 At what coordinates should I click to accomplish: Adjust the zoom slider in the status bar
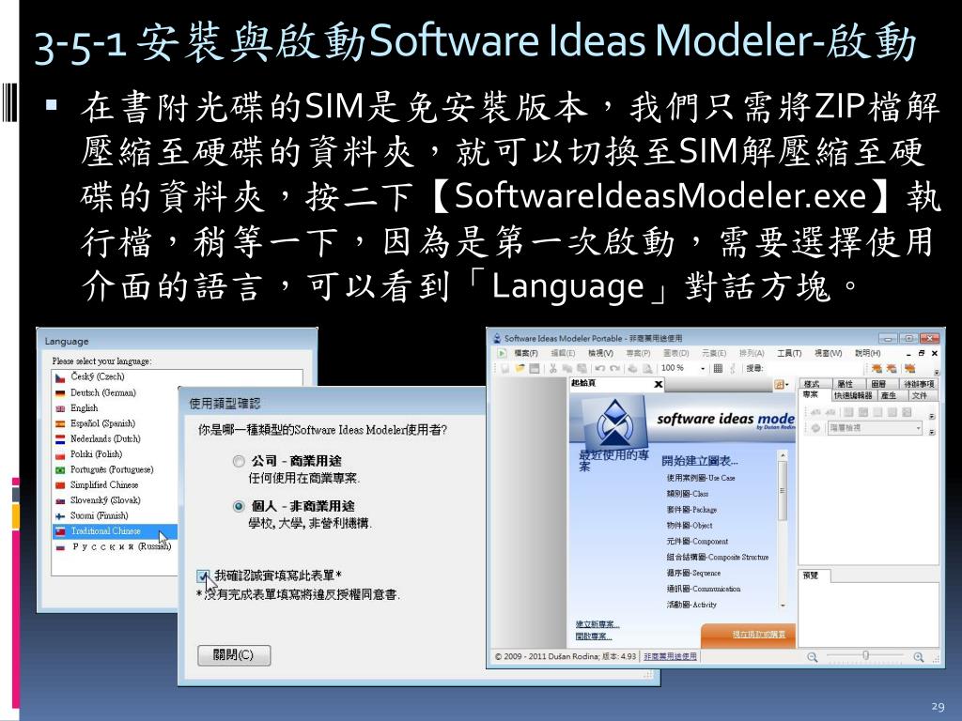click(865, 655)
